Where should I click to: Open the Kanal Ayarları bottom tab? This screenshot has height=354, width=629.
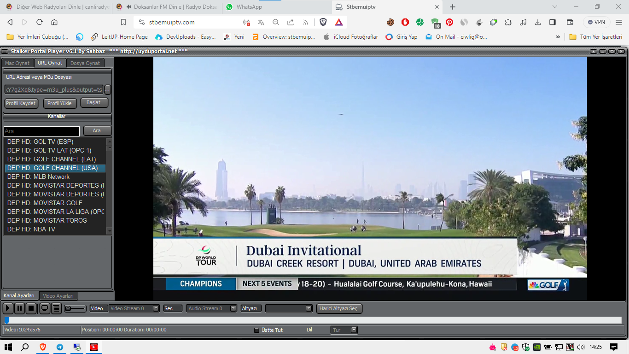19,295
